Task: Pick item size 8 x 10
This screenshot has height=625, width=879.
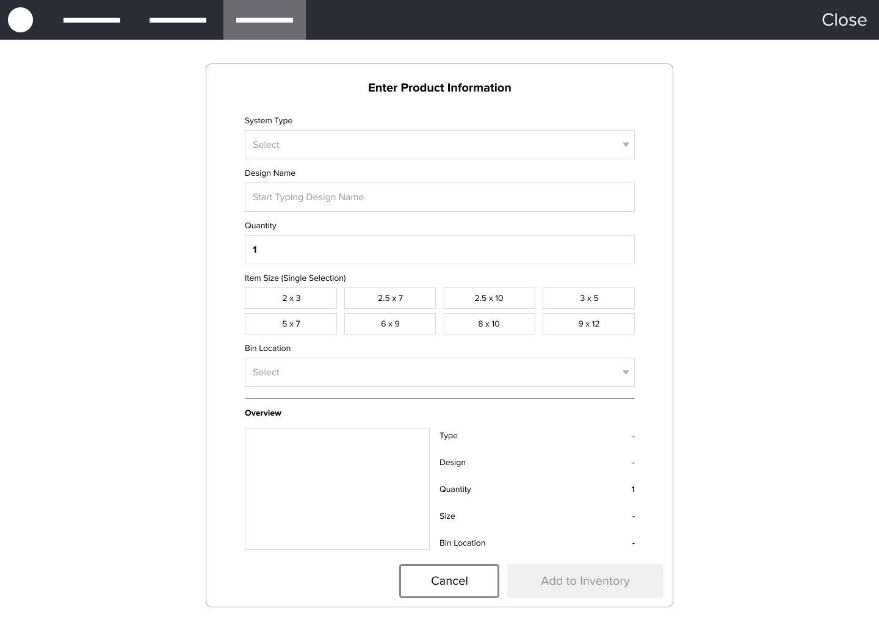Action: (x=490, y=323)
